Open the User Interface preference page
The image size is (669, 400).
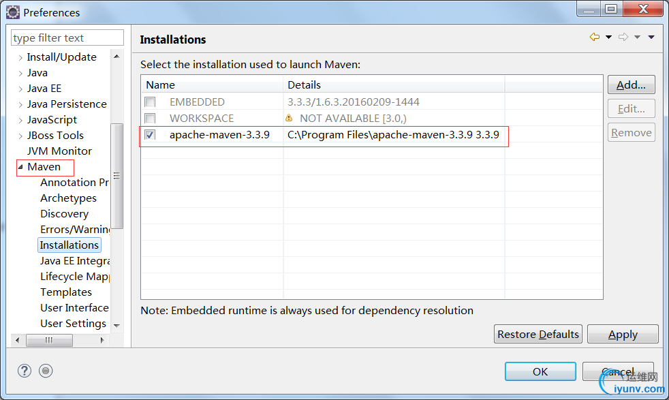74,308
